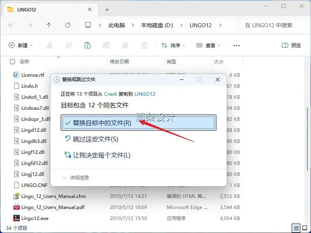Select the Lingo12.exe application icon

(x=16, y=218)
